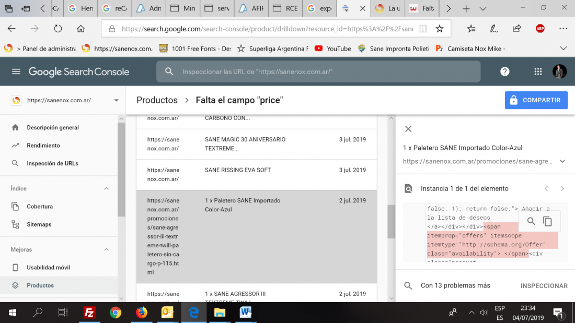Image resolution: width=575 pixels, height=323 pixels.
Task: Open the browser home page
Action: click(80, 29)
